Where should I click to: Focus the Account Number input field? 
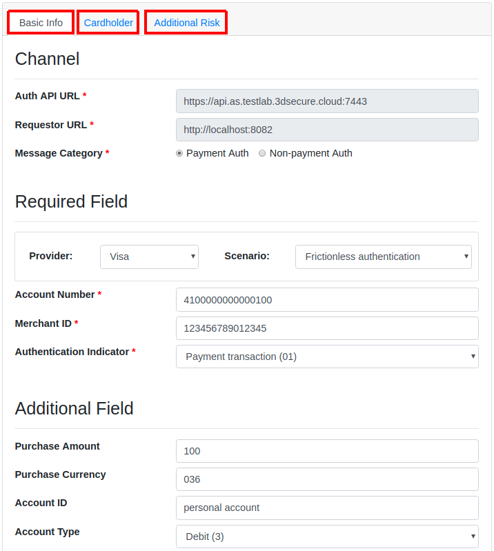point(327,300)
